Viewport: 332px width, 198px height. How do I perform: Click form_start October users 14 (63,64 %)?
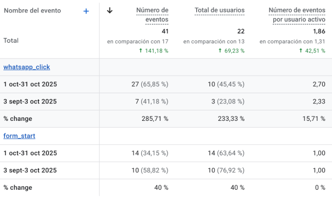click(x=226, y=153)
